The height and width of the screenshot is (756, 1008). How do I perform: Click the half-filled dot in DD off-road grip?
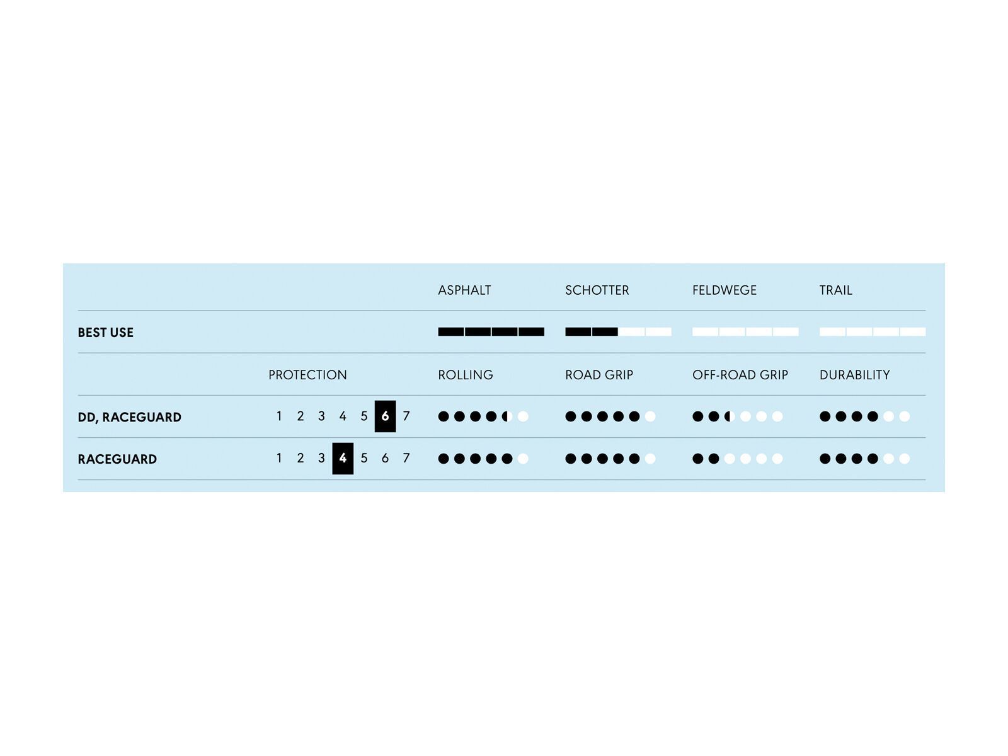pyautogui.click(x=730, y=416)
